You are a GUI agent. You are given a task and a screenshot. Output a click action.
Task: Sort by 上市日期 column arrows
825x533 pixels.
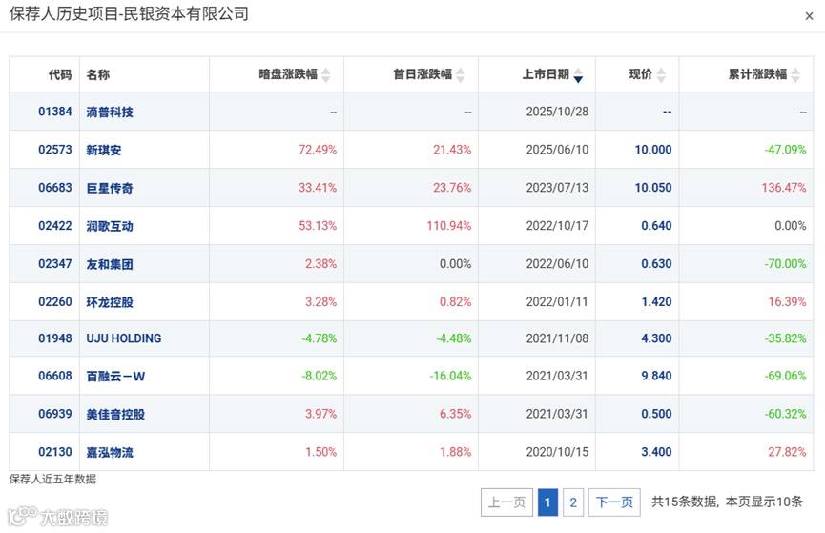click(578, 75)
